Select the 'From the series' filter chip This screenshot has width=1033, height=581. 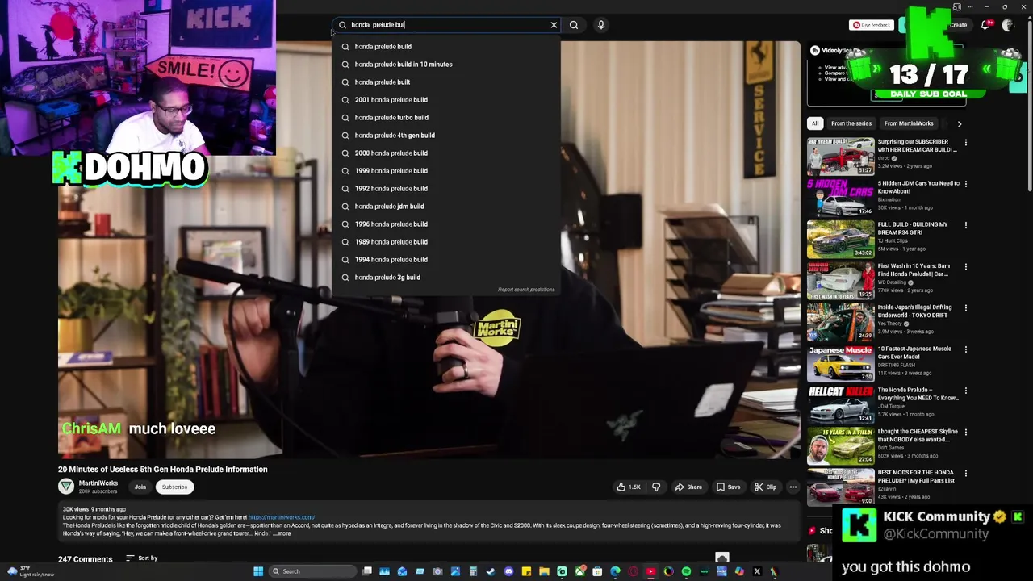tap(851, 123)
